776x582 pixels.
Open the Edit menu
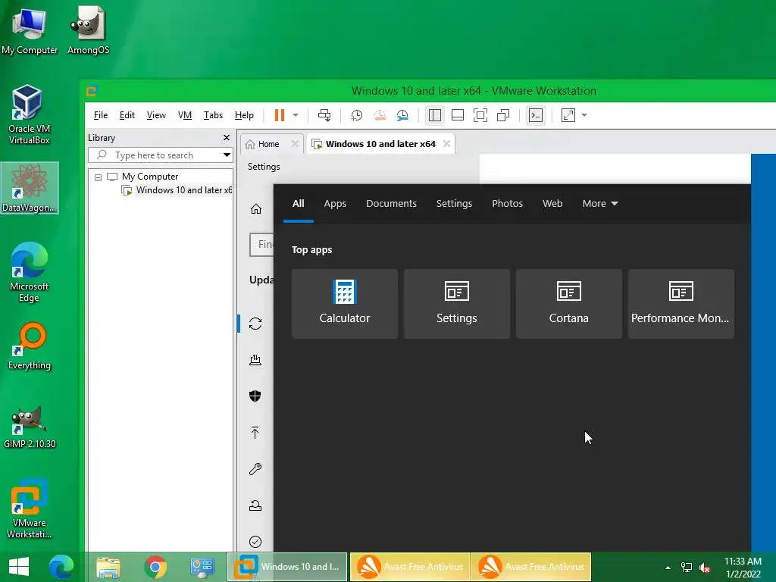pos(127,115)
